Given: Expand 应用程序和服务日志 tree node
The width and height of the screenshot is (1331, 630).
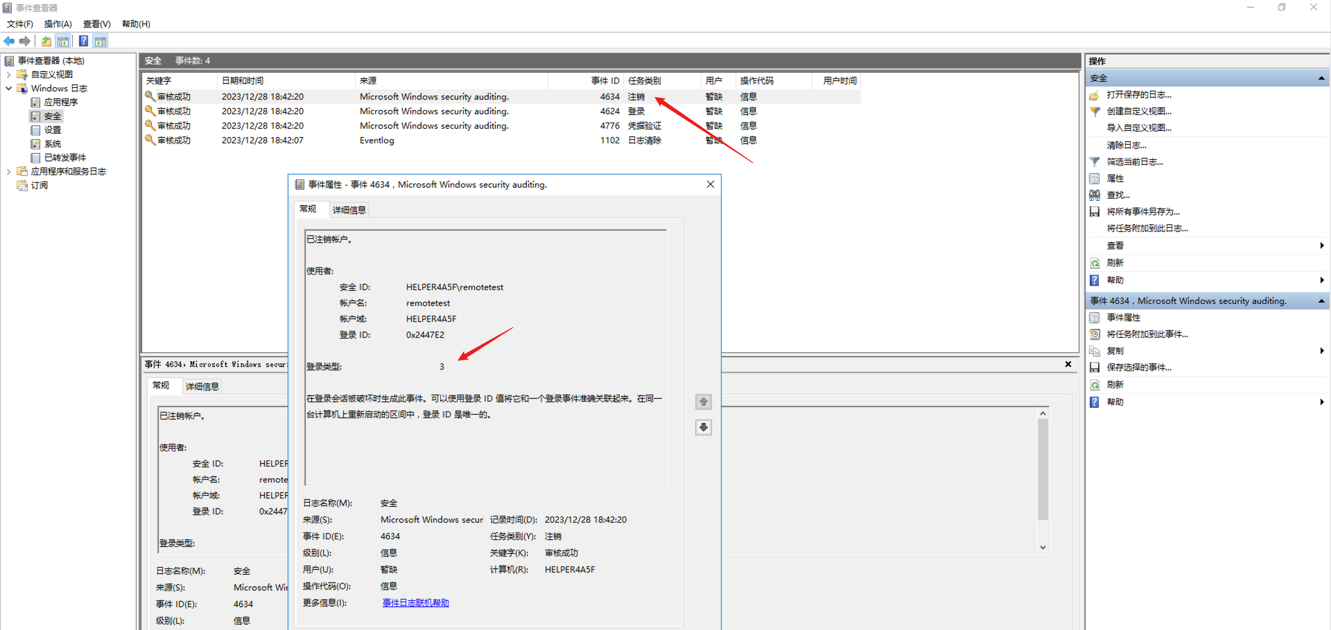Looking at the screenshot, I should (x=8, y=171).
